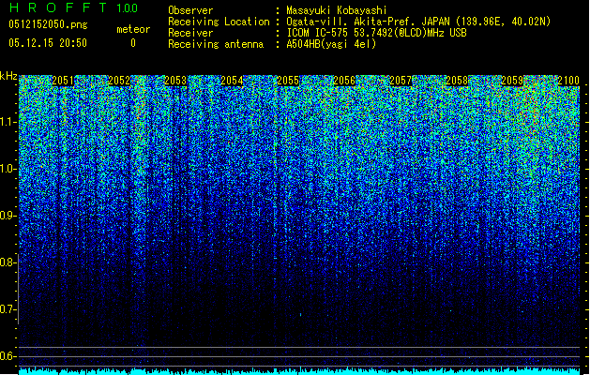Click the 0.9 frequency axis label

coord(8,216)
